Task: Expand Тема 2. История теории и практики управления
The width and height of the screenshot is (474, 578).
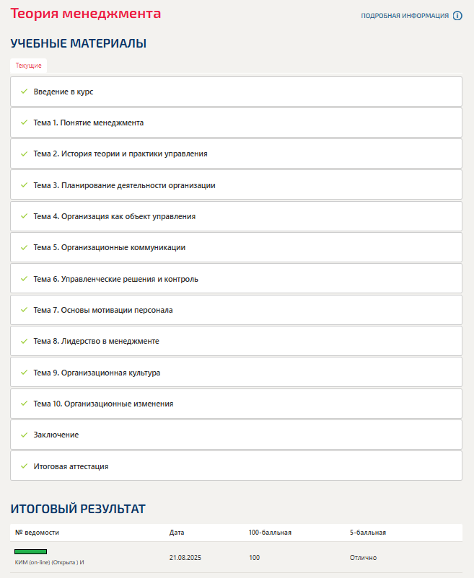Action: 120,154
